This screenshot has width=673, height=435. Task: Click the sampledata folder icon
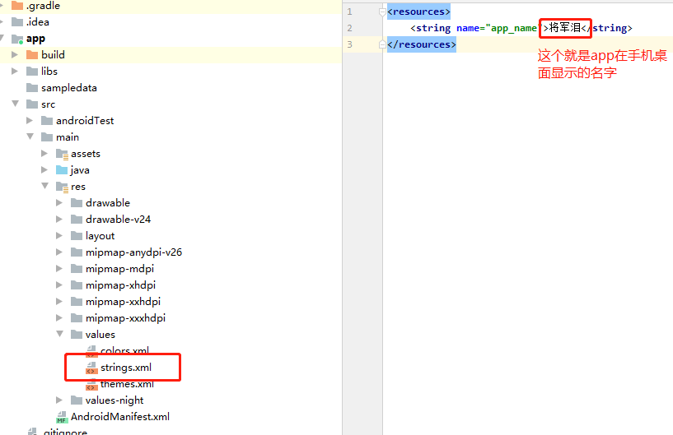pos(32,88)
